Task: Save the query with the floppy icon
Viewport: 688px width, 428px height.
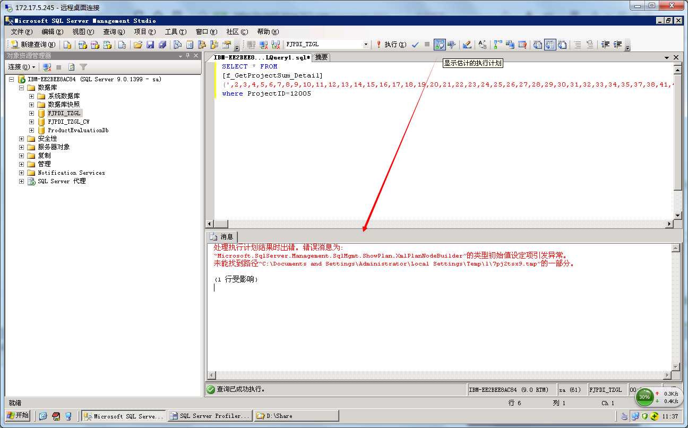Action: tap(150, 45)
